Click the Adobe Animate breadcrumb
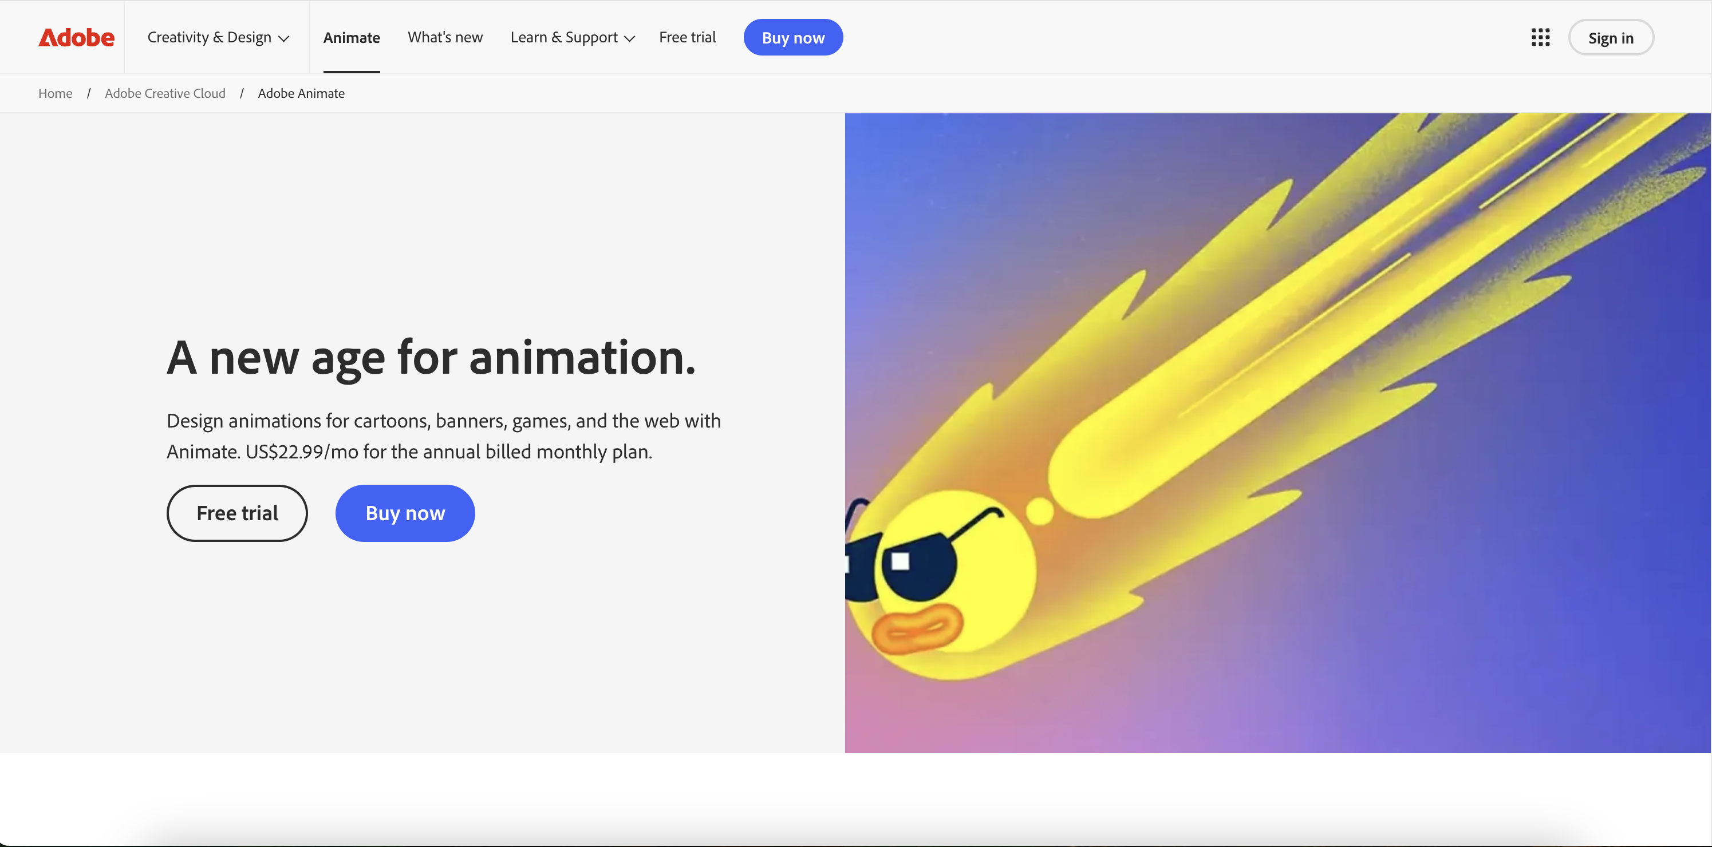The image size is (1712, 847). click(301, 94)
